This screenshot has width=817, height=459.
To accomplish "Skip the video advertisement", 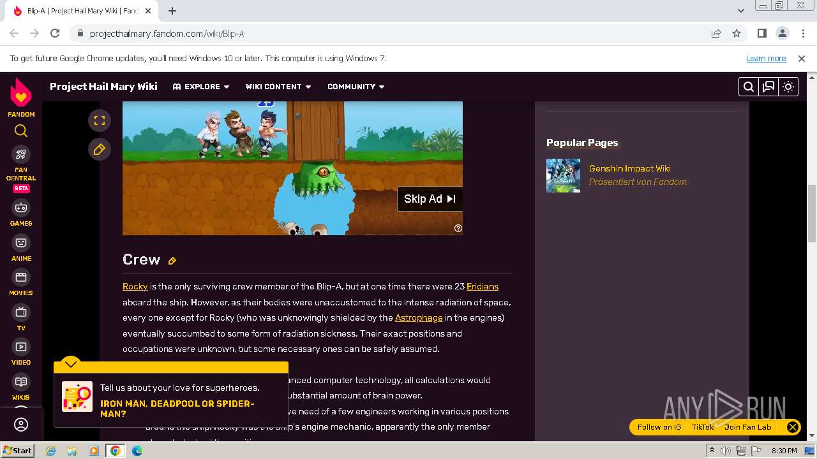I will point(430,199).
